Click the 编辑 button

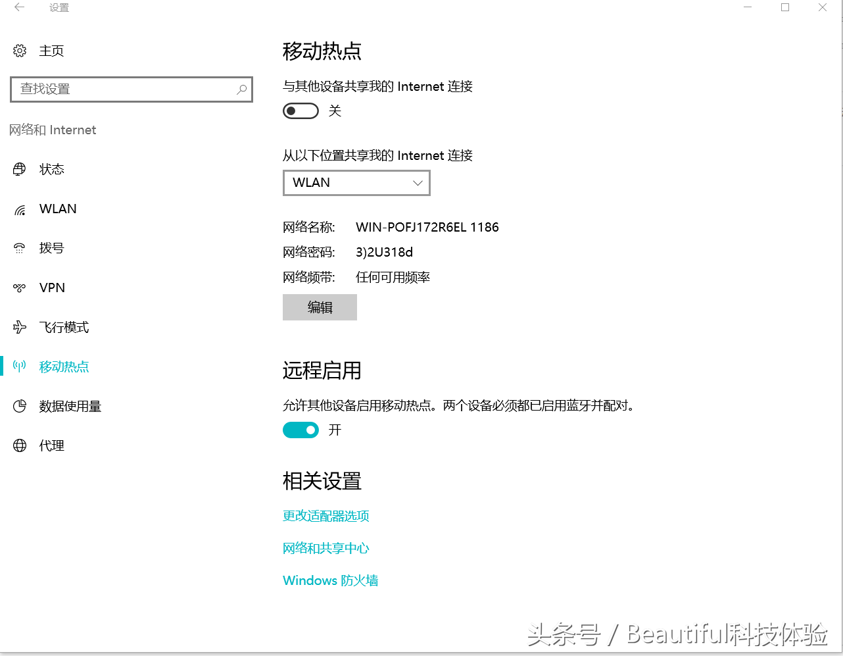pos(320,307)
